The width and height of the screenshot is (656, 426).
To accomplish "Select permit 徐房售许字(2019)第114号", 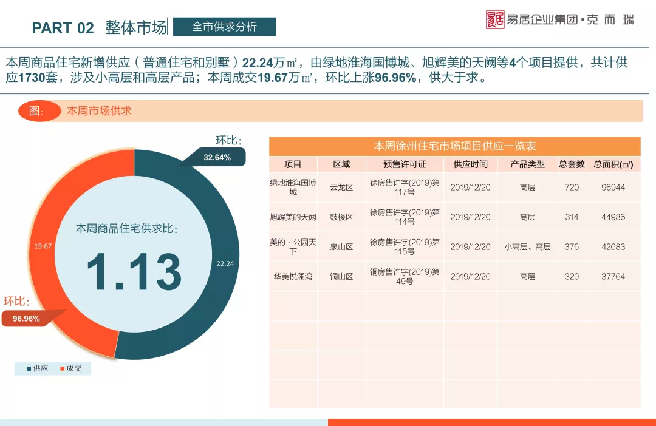I will pyautogui.click(x=405, y=217).
